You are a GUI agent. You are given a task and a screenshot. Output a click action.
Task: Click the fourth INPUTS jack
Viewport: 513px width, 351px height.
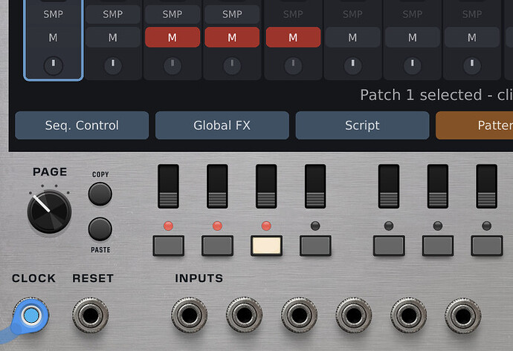(x=354, y=315)
